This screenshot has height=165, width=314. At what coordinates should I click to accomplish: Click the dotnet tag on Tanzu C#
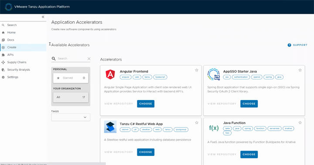[x=125, y=130]
